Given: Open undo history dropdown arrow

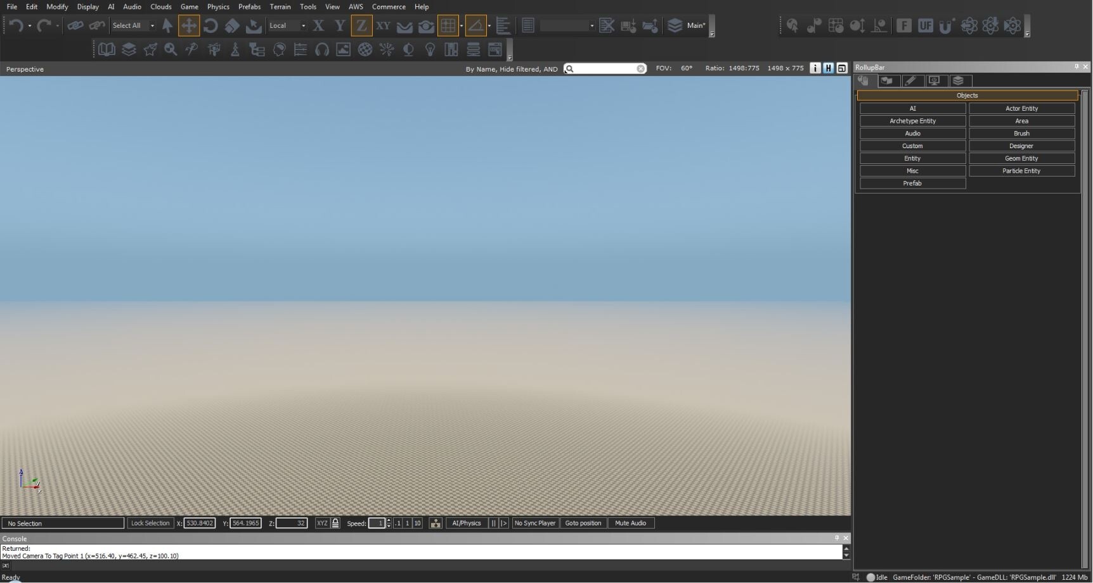Looking at the screenshot, I should click(29, 26).
